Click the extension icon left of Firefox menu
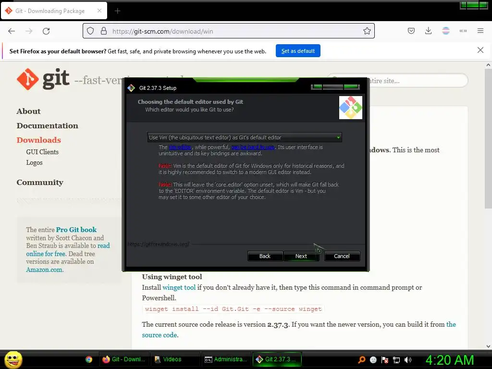Screen dimensions: 492x369 463,31
